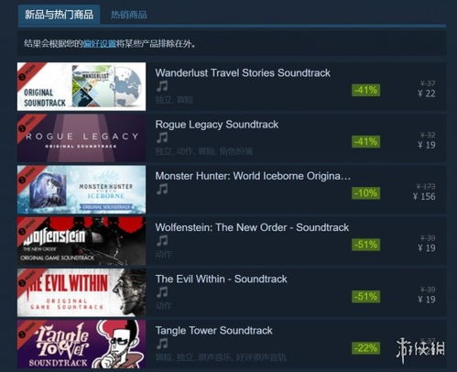Click music note icon under Wolfenstein Soundtrack
The width and height of the screenshot is (457, 372).
pyautogui.click(x=162, y=241)
